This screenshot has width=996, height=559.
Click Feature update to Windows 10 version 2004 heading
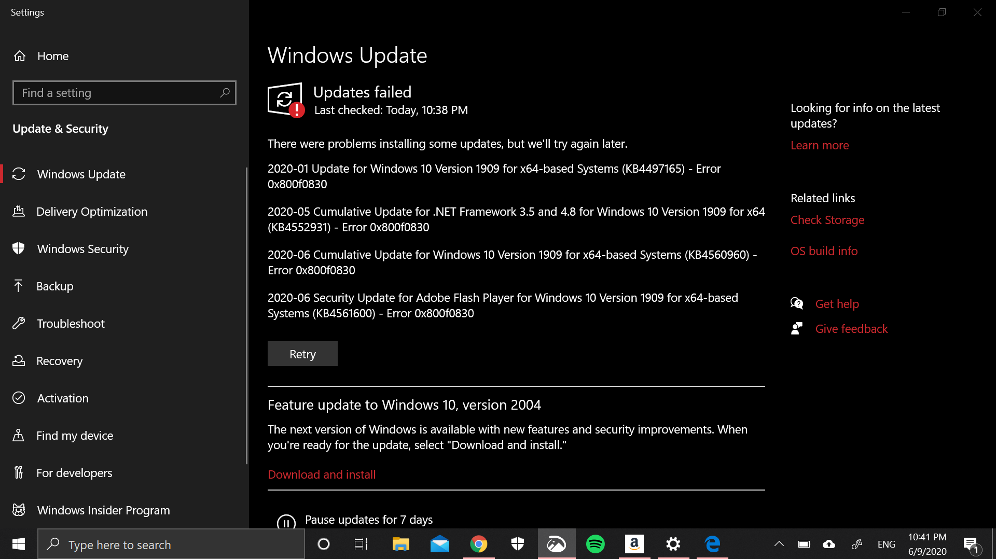click(x=404, y=405)
